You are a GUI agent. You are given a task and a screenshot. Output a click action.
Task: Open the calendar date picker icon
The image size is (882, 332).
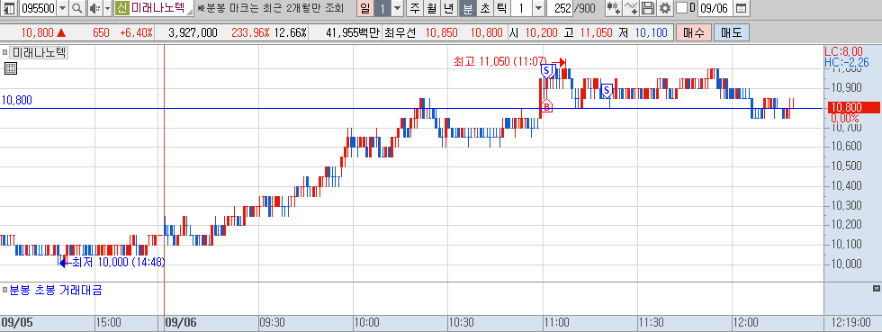pos(742,8)
